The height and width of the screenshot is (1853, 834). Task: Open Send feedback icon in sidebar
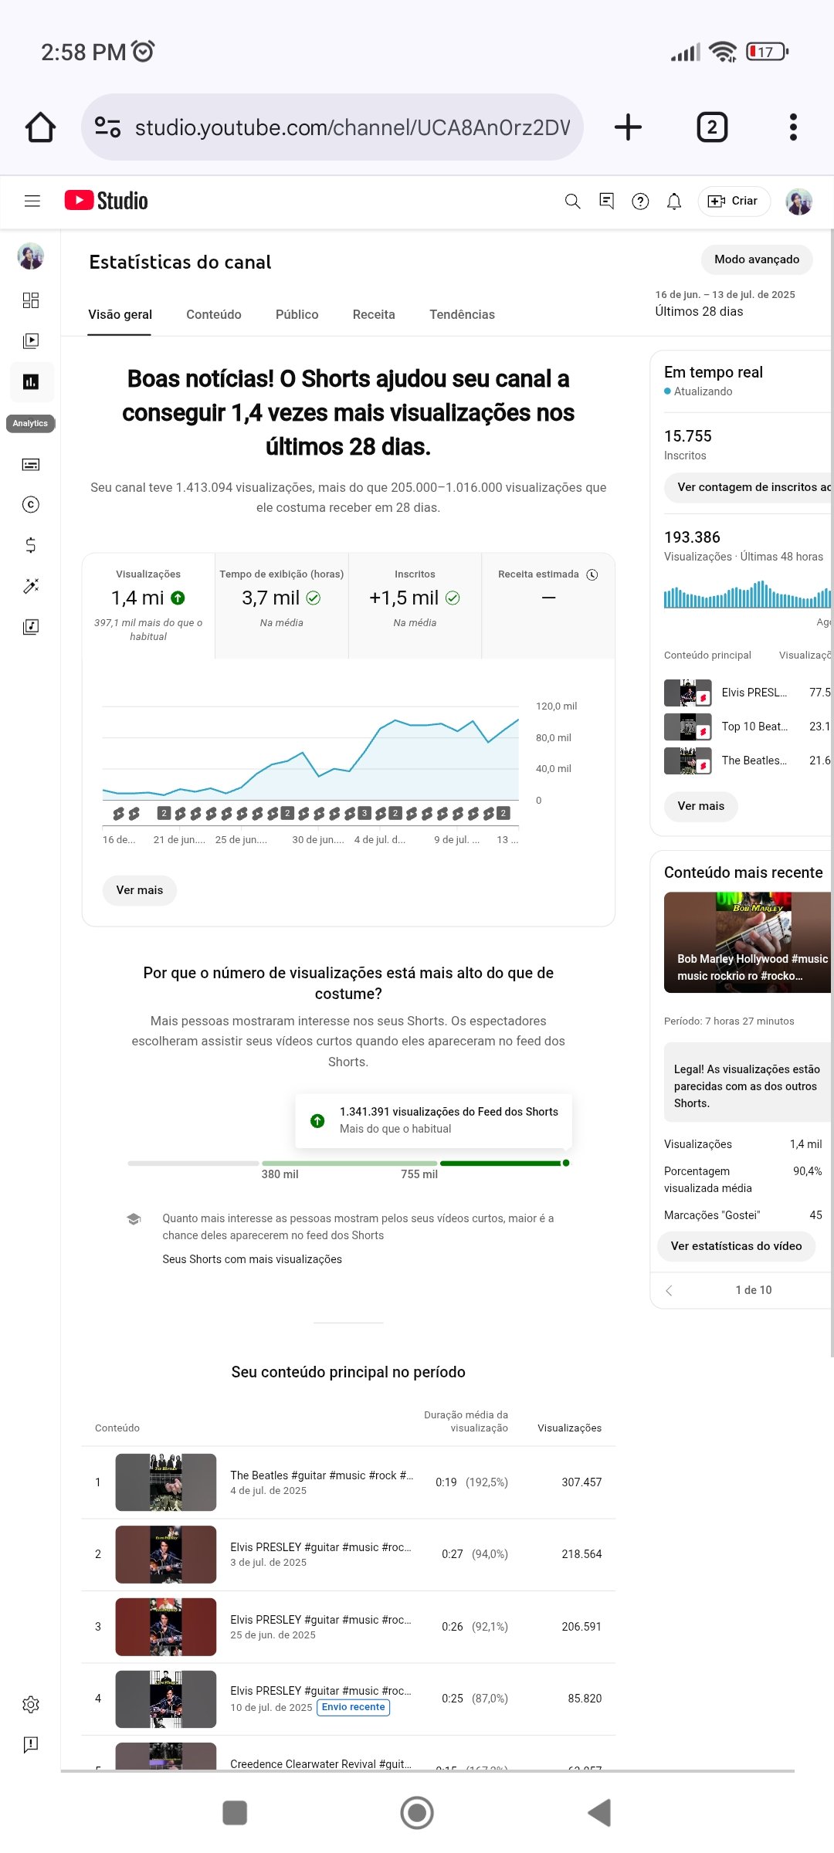[31, 1744]
